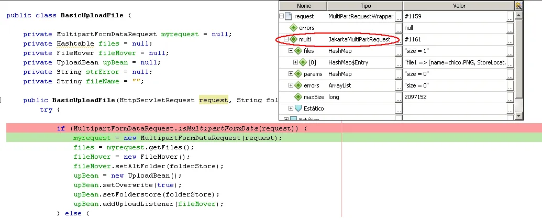
Task: Collapse the files HashMap node
Action: click(291, 51)
